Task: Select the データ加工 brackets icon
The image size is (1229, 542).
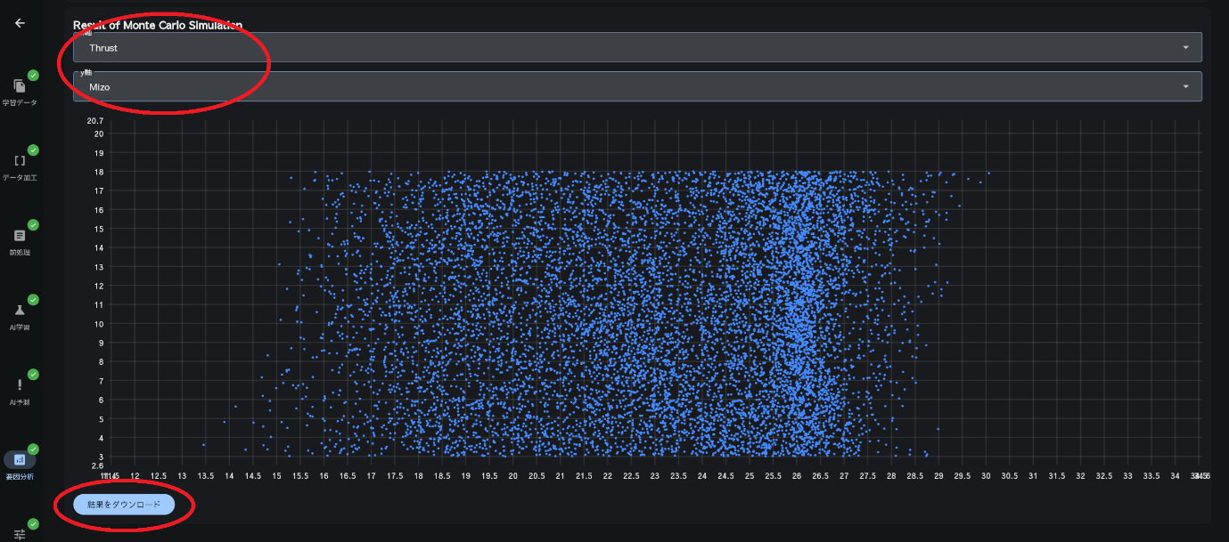Action: click(20, 161)
